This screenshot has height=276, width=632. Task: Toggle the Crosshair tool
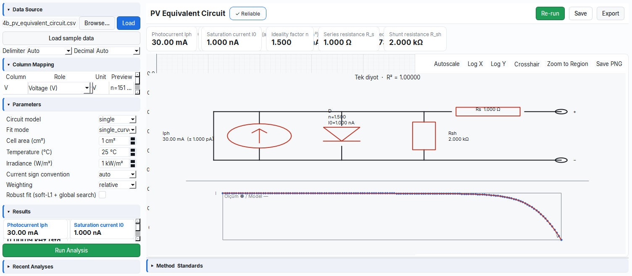pos(527,64)
